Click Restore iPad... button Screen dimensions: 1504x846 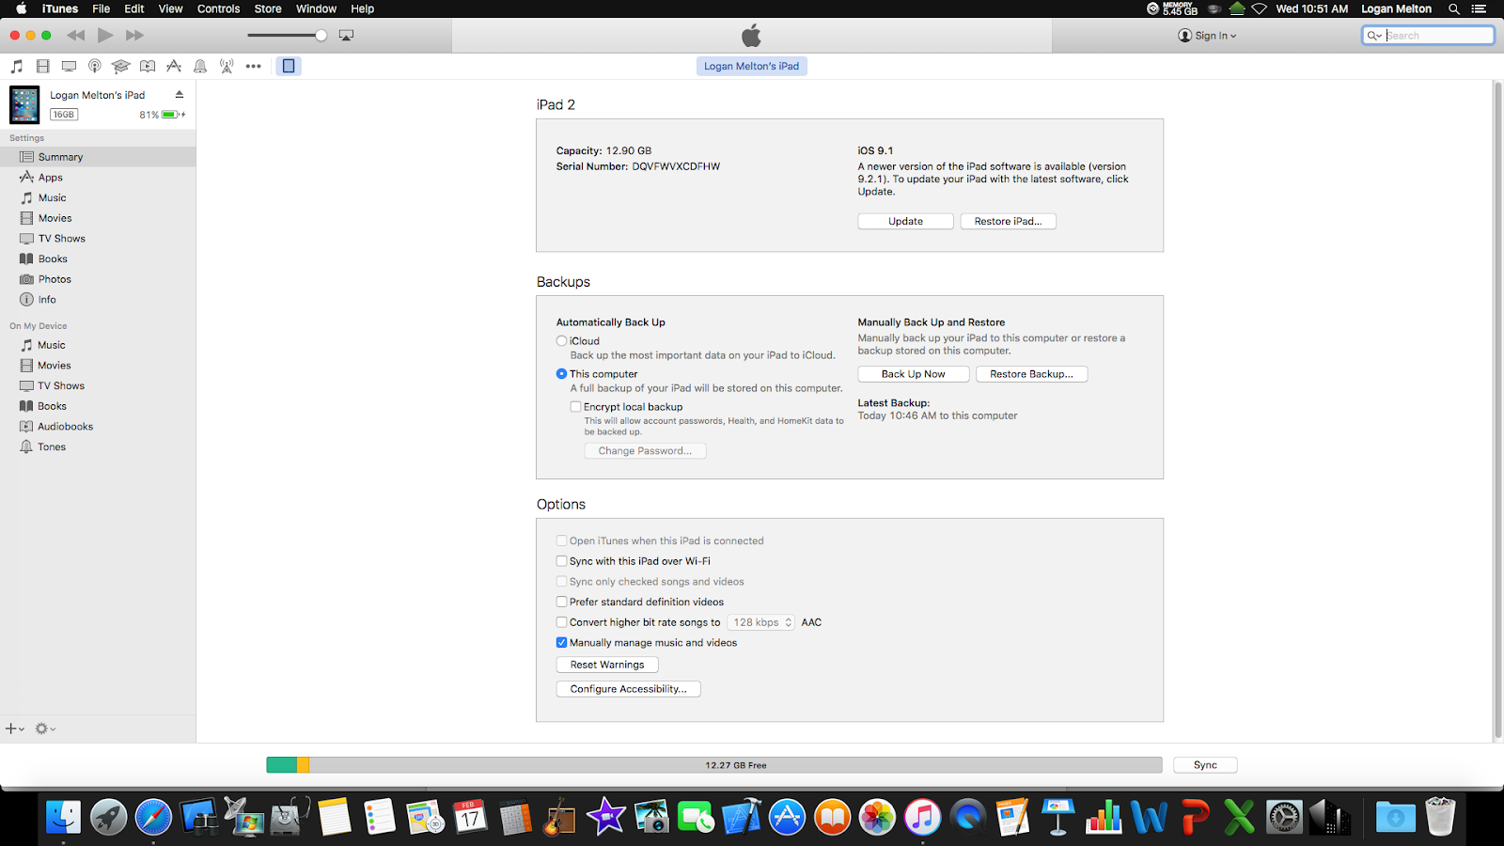tap(1008, 222)
